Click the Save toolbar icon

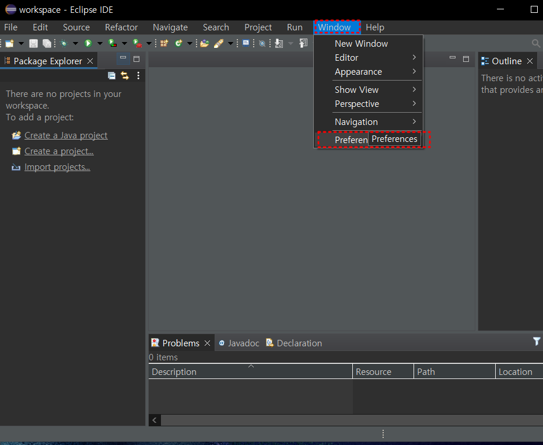point(33,43)
